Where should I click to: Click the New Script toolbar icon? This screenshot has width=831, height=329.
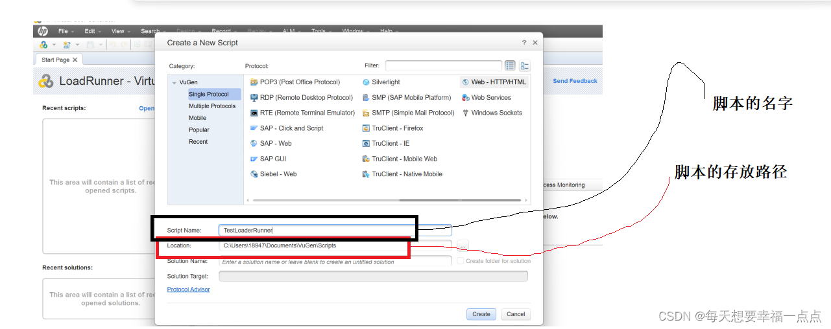tap(44, 45)
